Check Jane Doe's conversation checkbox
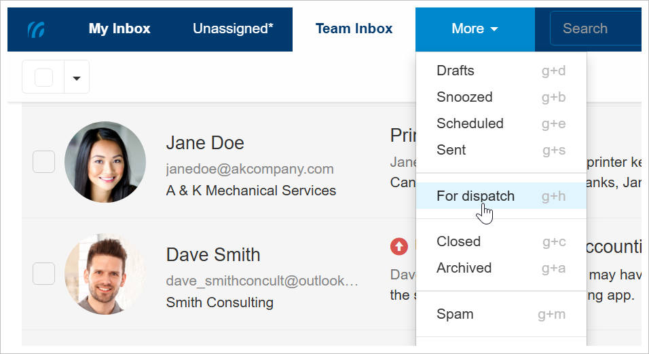This screenshot has height=354, width=649. (44, 162)
